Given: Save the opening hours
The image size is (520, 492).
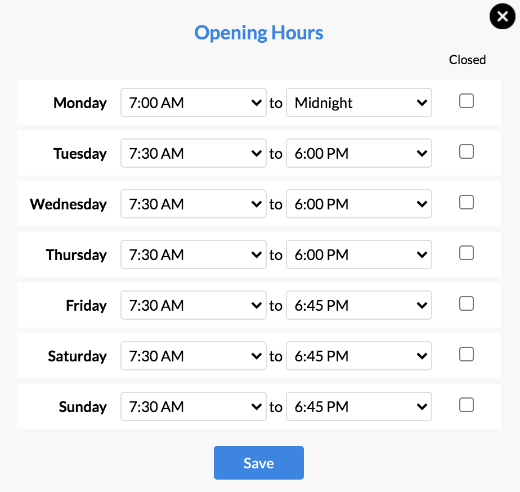Looking at the screenshot, I should pyautogui.click(x=259, y=463).
